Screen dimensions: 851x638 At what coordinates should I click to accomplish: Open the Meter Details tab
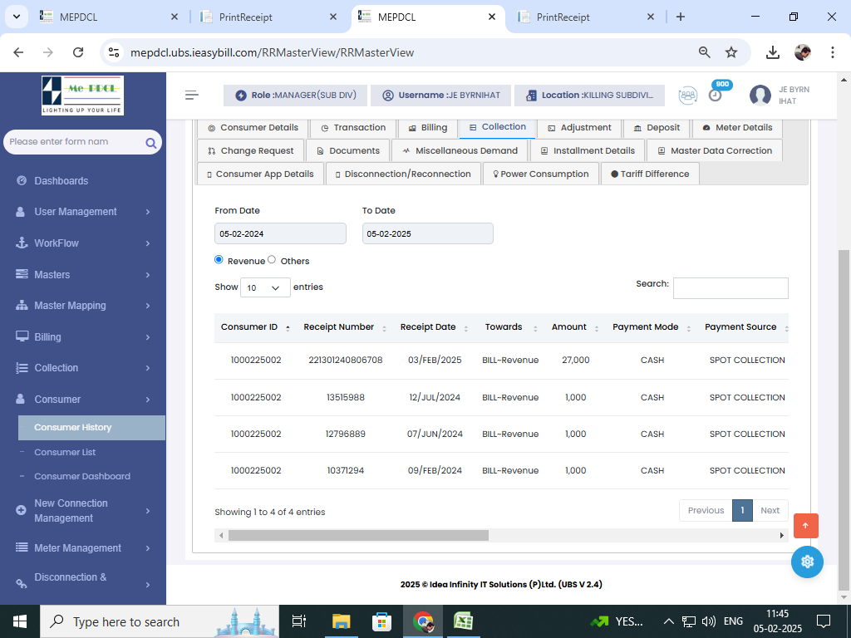coord(737,127)
